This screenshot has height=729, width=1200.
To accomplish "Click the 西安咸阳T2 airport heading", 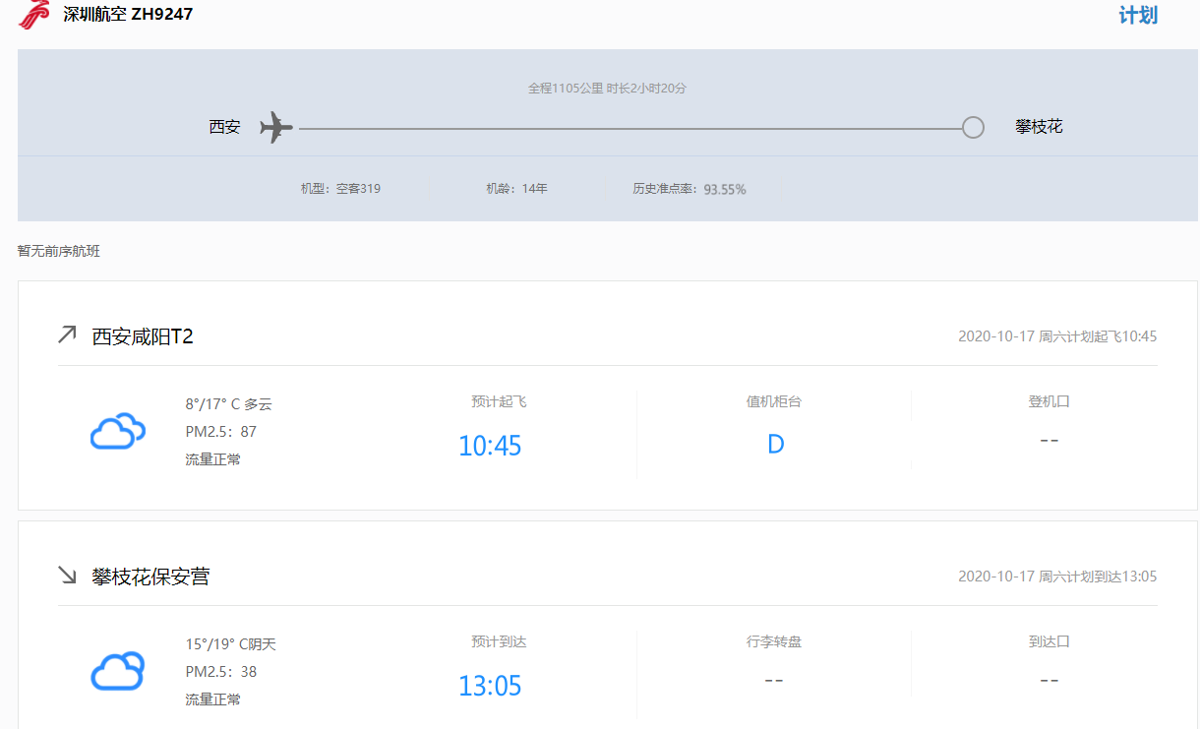I will tap(143, 336).
